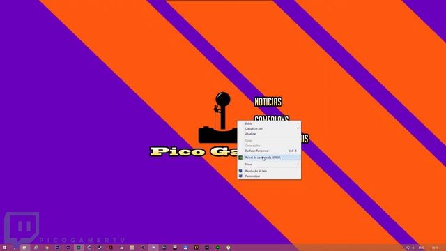Click the Personalizar icon in context menu

(240, 176)
